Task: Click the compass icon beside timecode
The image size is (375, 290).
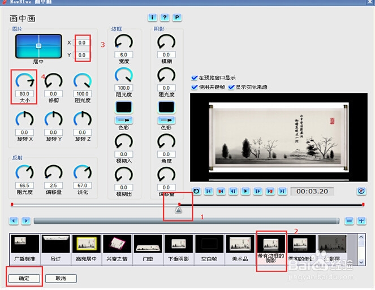Action: point(361,191)
